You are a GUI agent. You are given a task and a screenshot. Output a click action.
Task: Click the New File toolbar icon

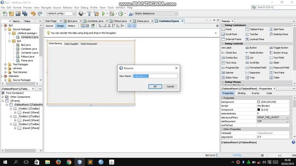(x=5, y=13)
